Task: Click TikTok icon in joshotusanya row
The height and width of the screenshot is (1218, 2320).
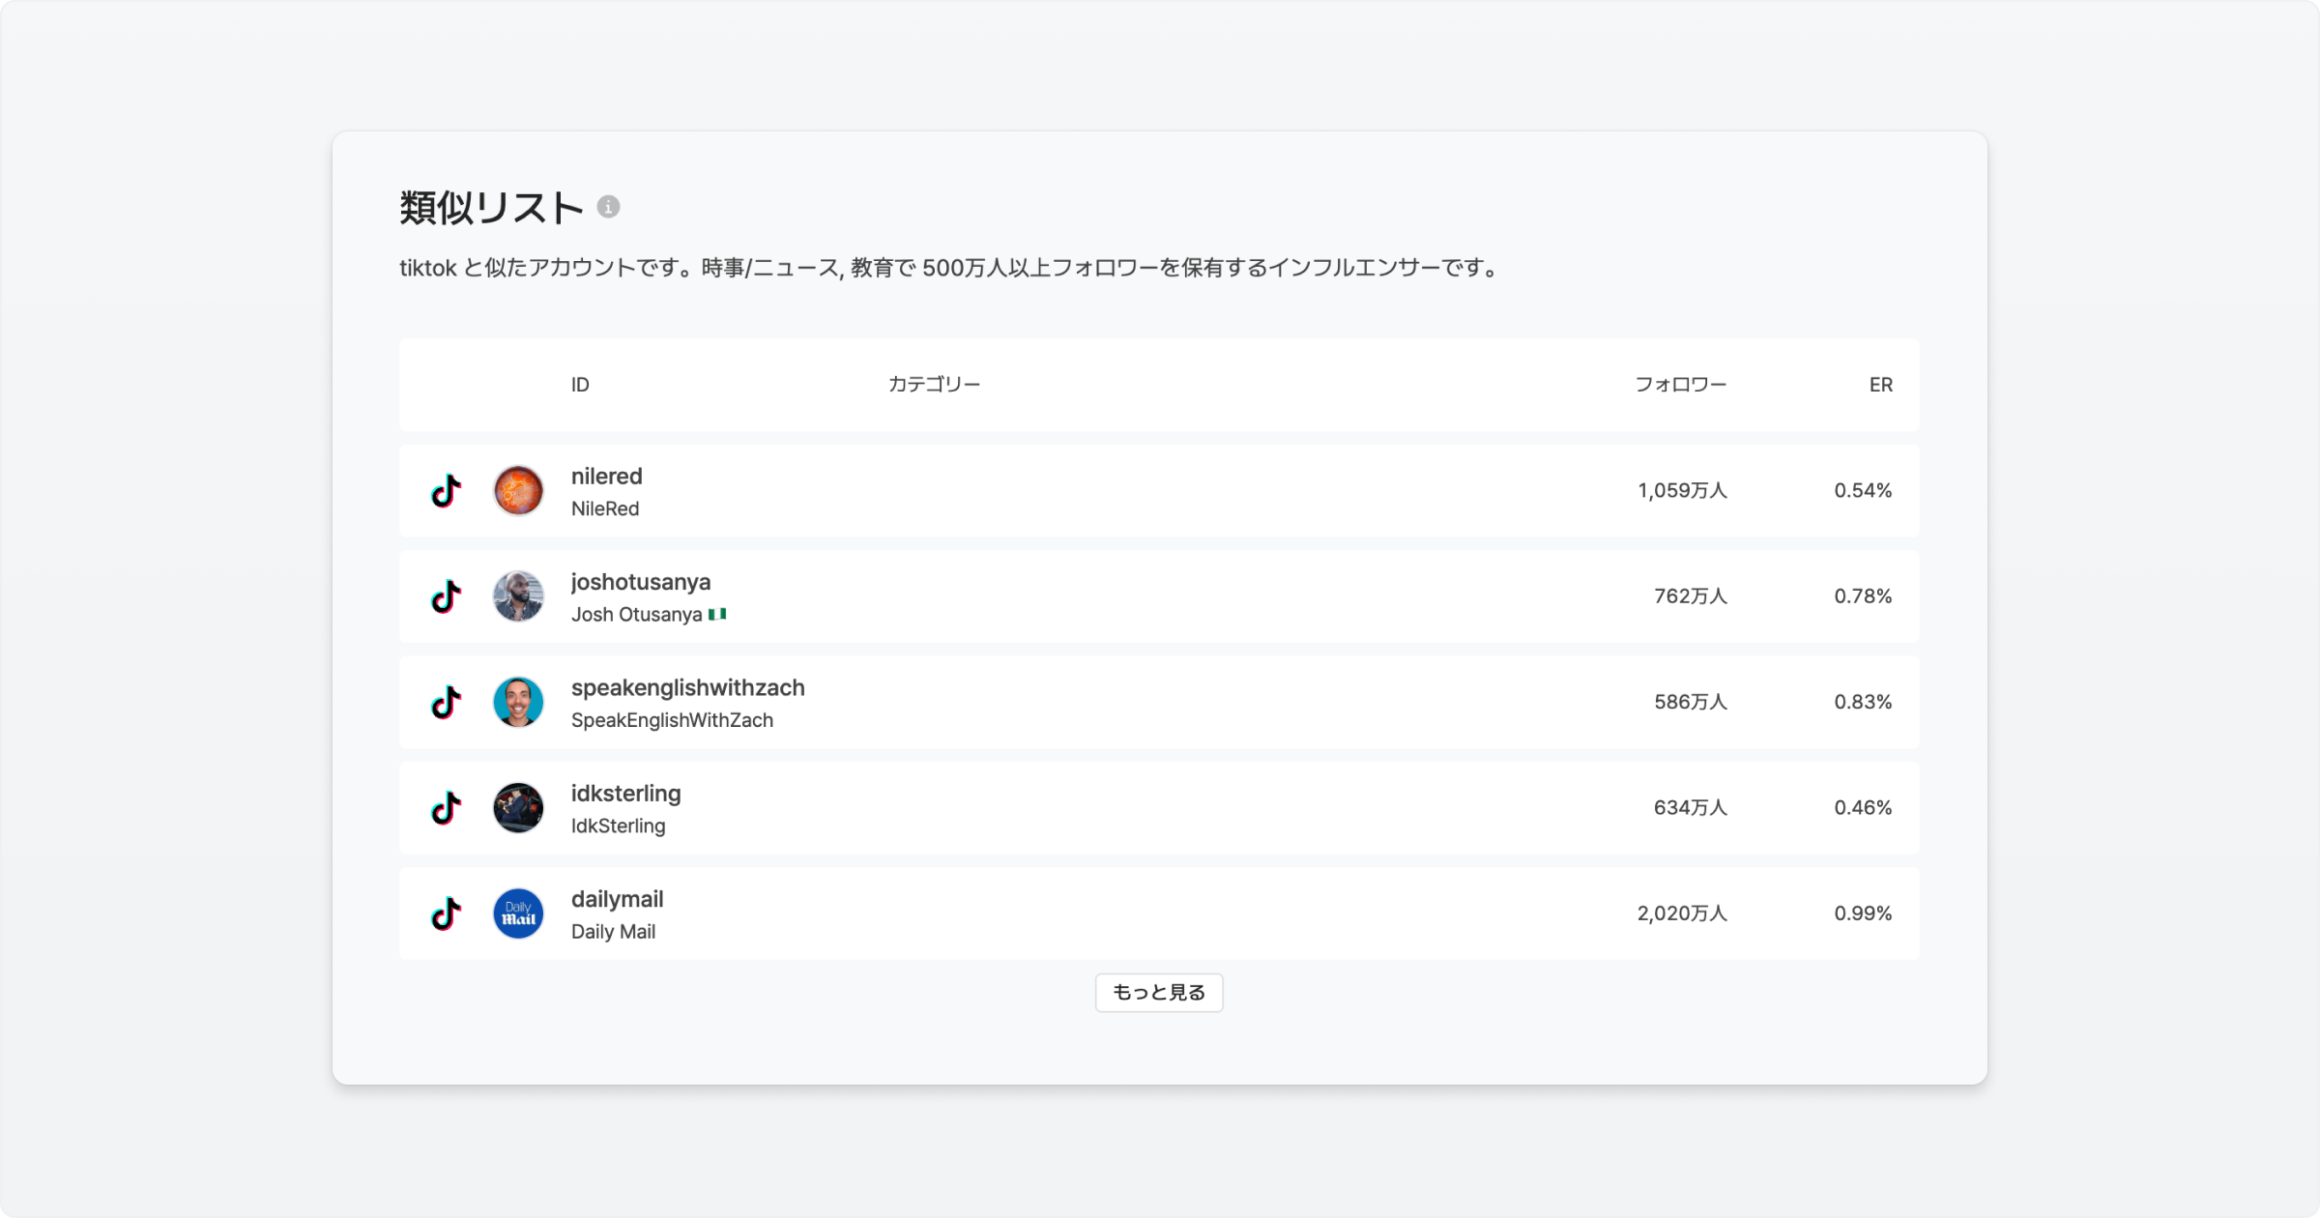Action: click(446, 596)
